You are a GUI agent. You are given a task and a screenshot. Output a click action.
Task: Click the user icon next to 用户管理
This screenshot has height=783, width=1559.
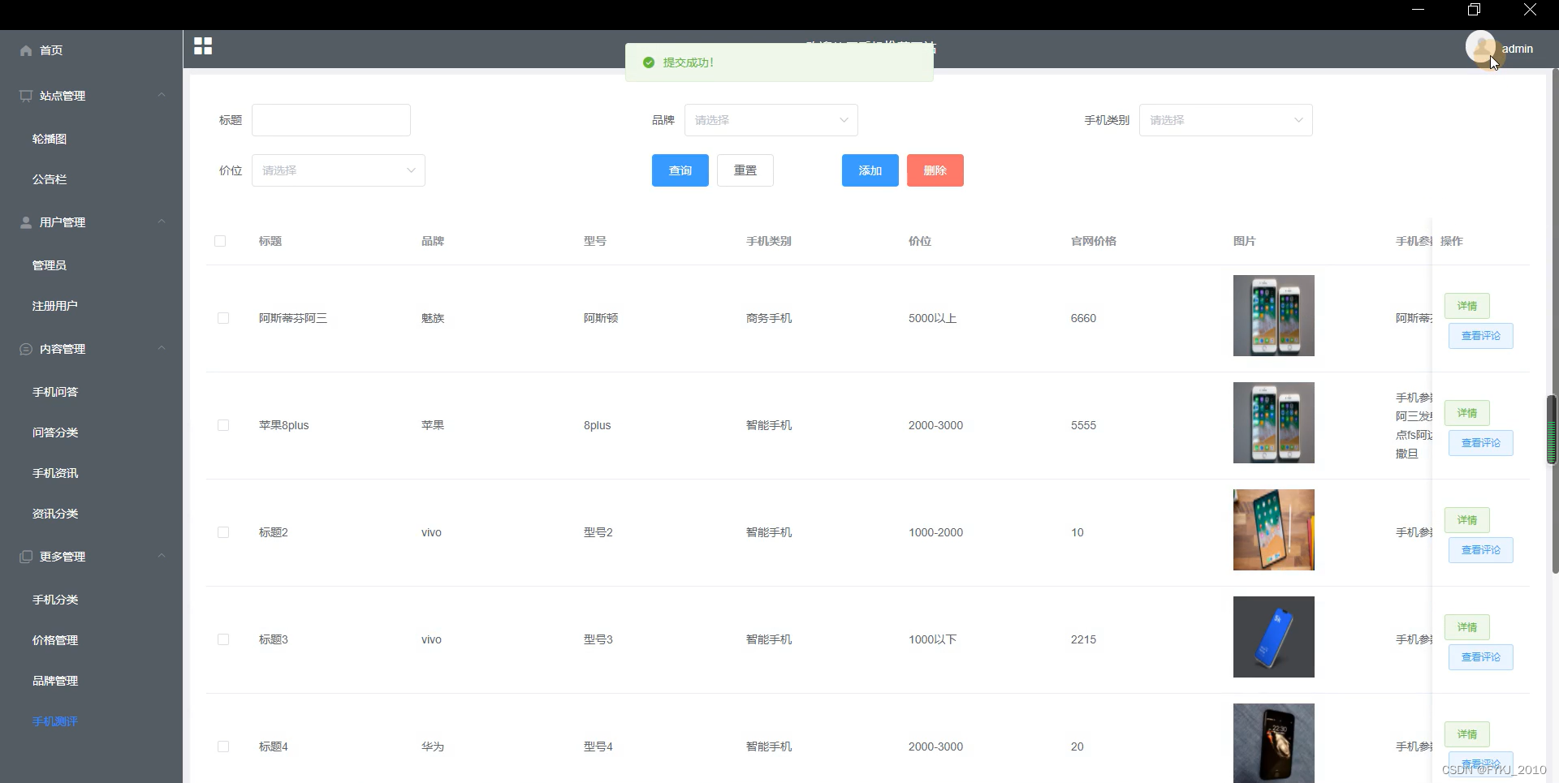26,222
